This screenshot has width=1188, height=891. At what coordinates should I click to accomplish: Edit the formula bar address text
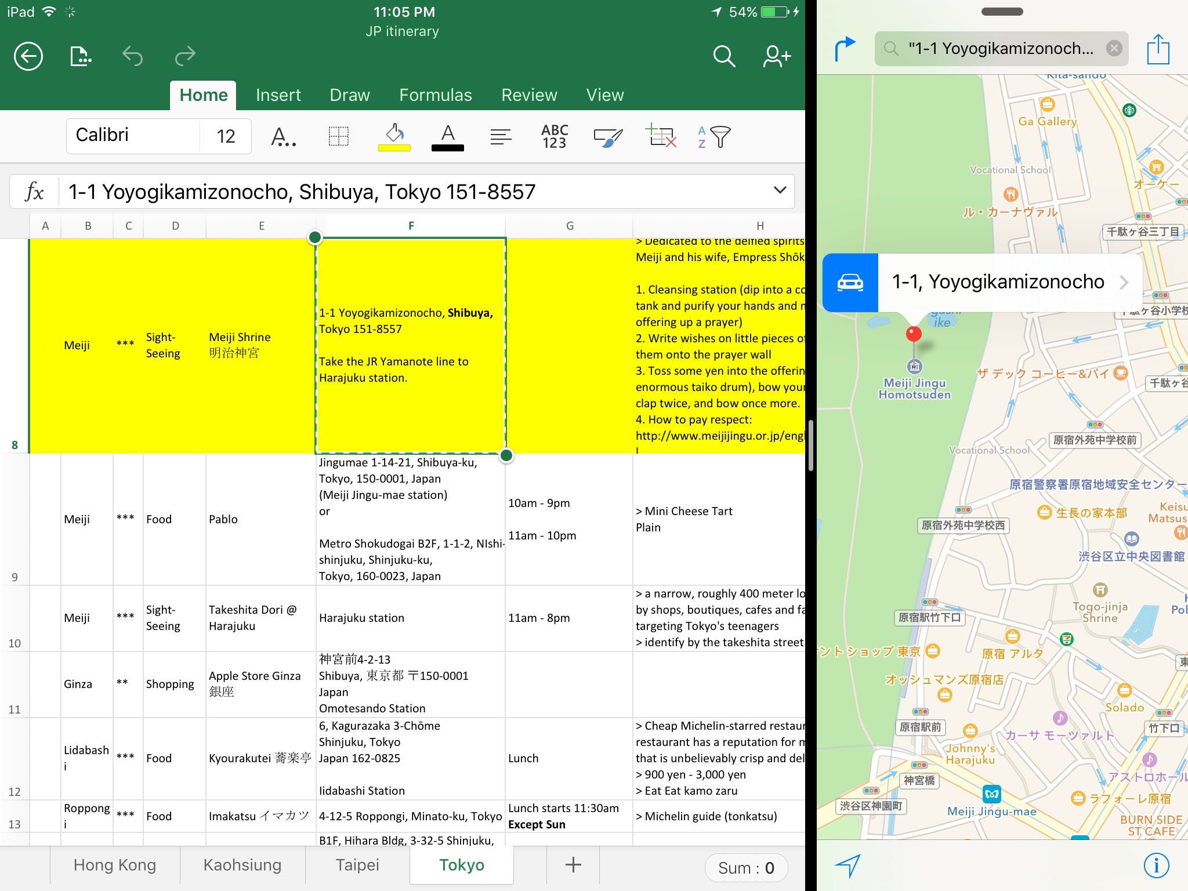302,191
